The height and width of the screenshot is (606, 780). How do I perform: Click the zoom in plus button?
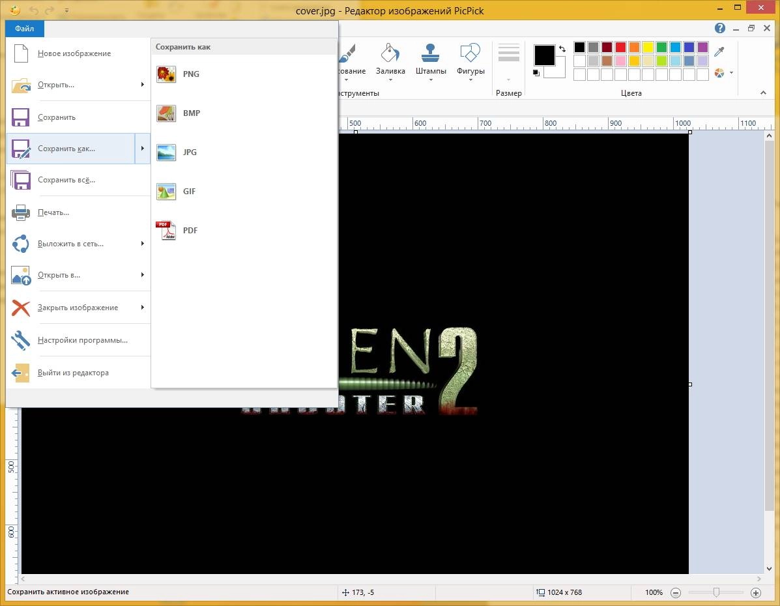(756, 592)
